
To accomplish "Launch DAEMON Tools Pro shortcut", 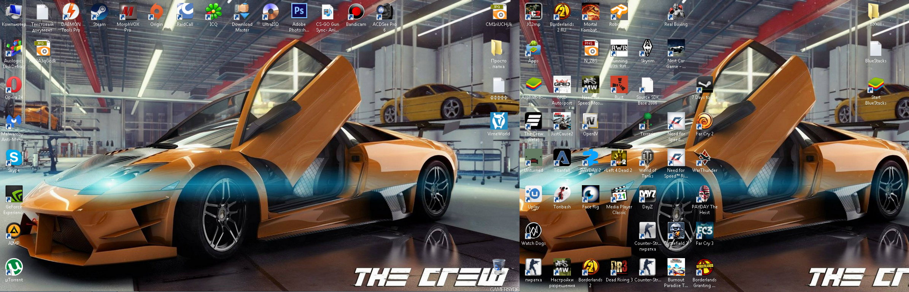I will tap(71, 12).
